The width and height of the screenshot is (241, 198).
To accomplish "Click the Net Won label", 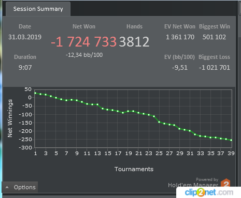I will tap(84, 26).
